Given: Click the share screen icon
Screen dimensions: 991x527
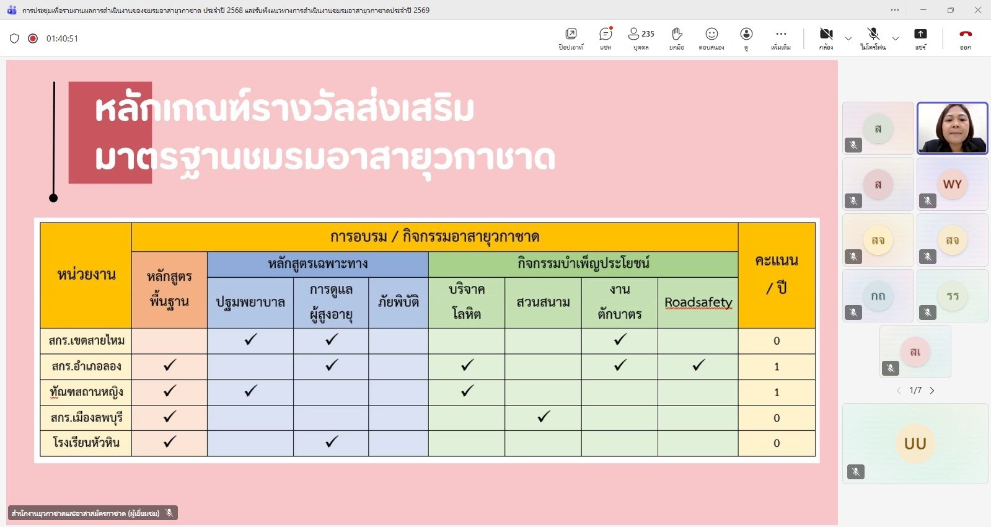Looking at the screenshot, I should click(920, 38).
